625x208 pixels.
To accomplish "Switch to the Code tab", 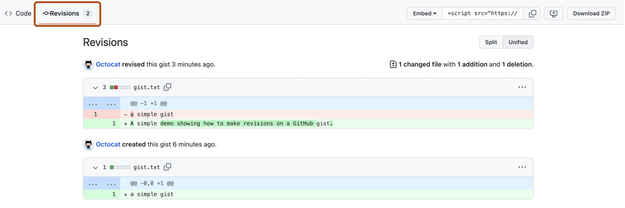I will coord(18,13).
